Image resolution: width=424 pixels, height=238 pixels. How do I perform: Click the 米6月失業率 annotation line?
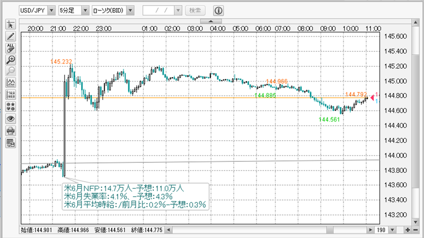point(118,196)
